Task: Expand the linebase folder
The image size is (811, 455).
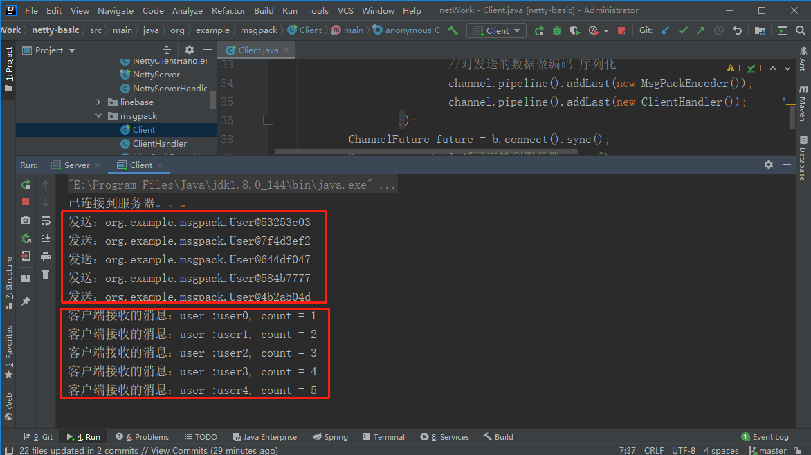Action: [x=98, y=102]
